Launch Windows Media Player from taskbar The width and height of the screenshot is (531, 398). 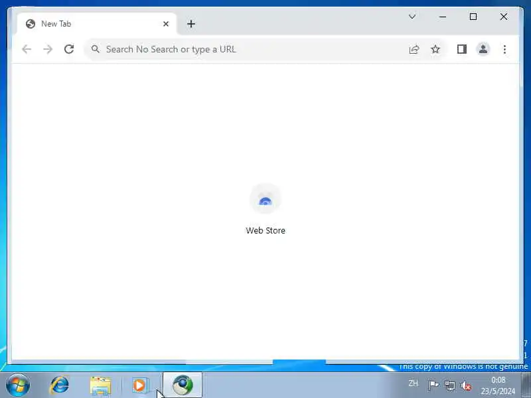coord(139,385)
